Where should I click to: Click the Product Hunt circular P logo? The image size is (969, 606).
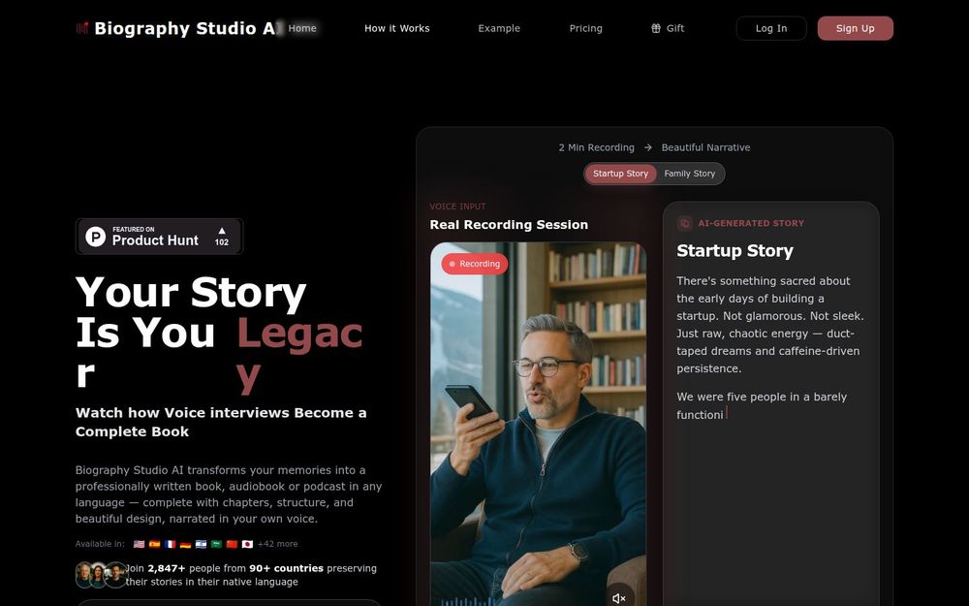(95, 237)
